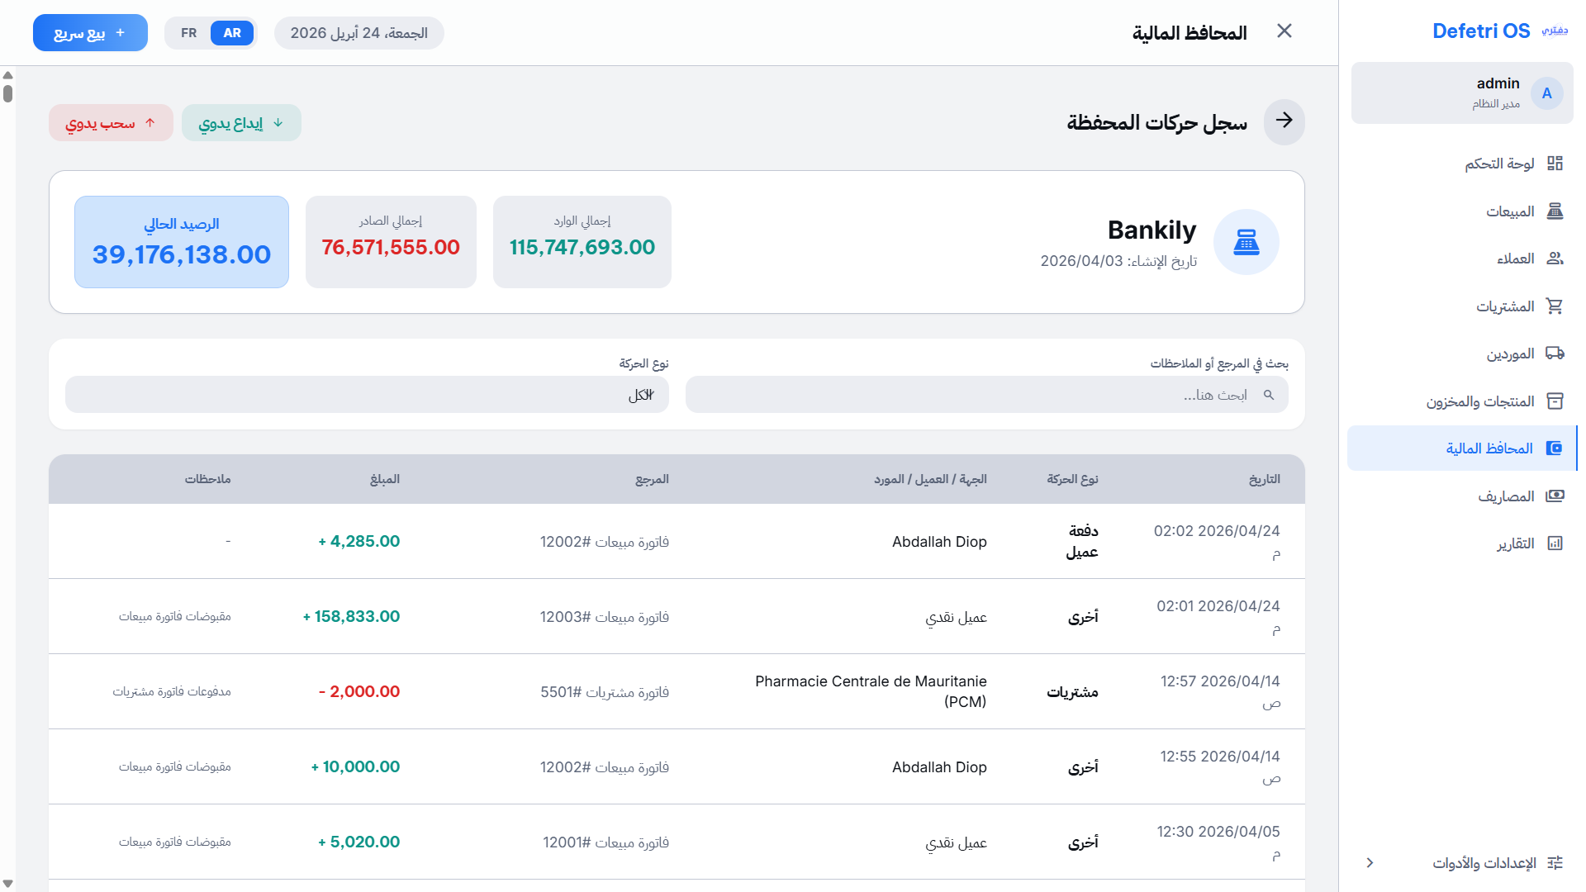Open the المبيعات (Sales) section icon
Screen dimensions: 1586x892
[x=1556, y=211]
